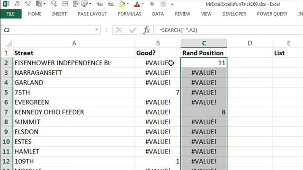This screenshot has height=170, width=303.
Task: Select cell EVERGREEN
Action: 74,102
